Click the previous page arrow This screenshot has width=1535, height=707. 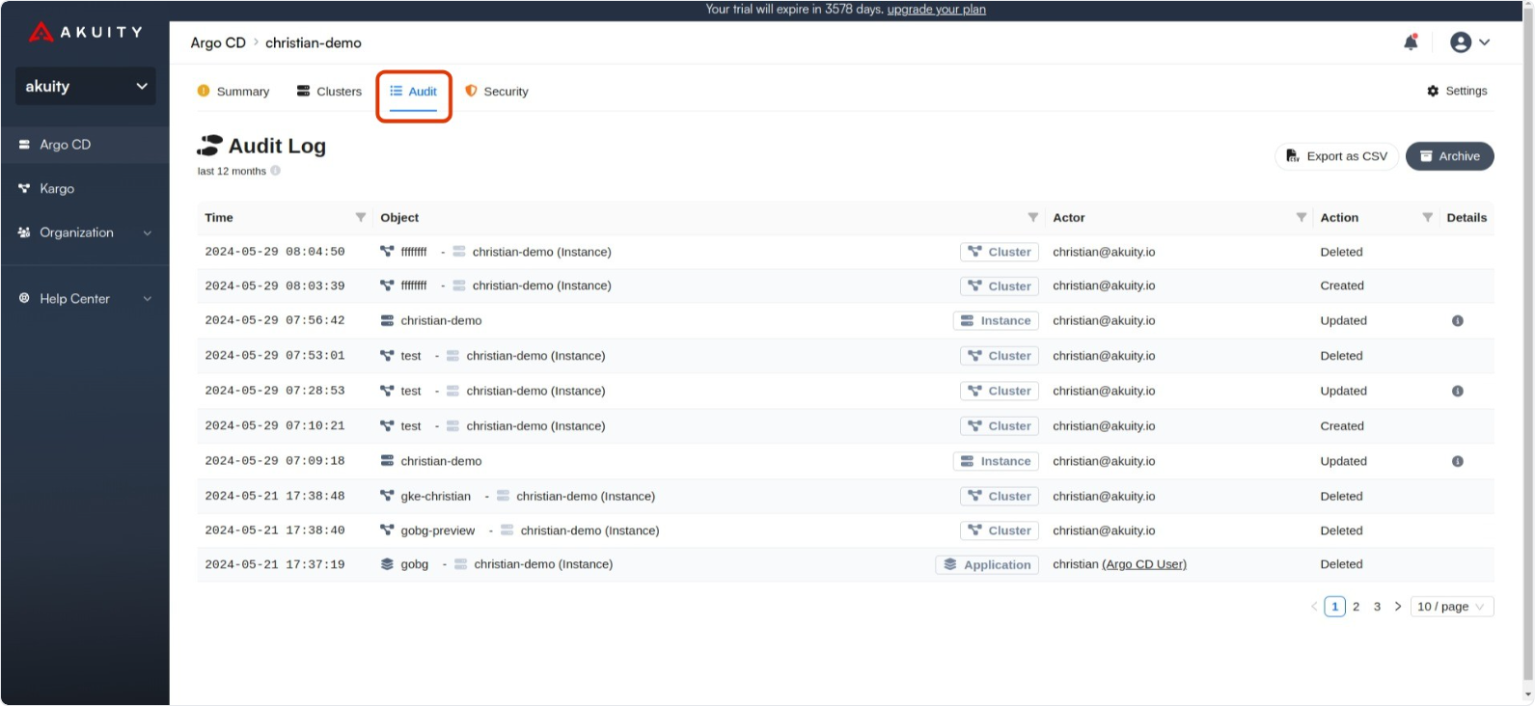1314,607
